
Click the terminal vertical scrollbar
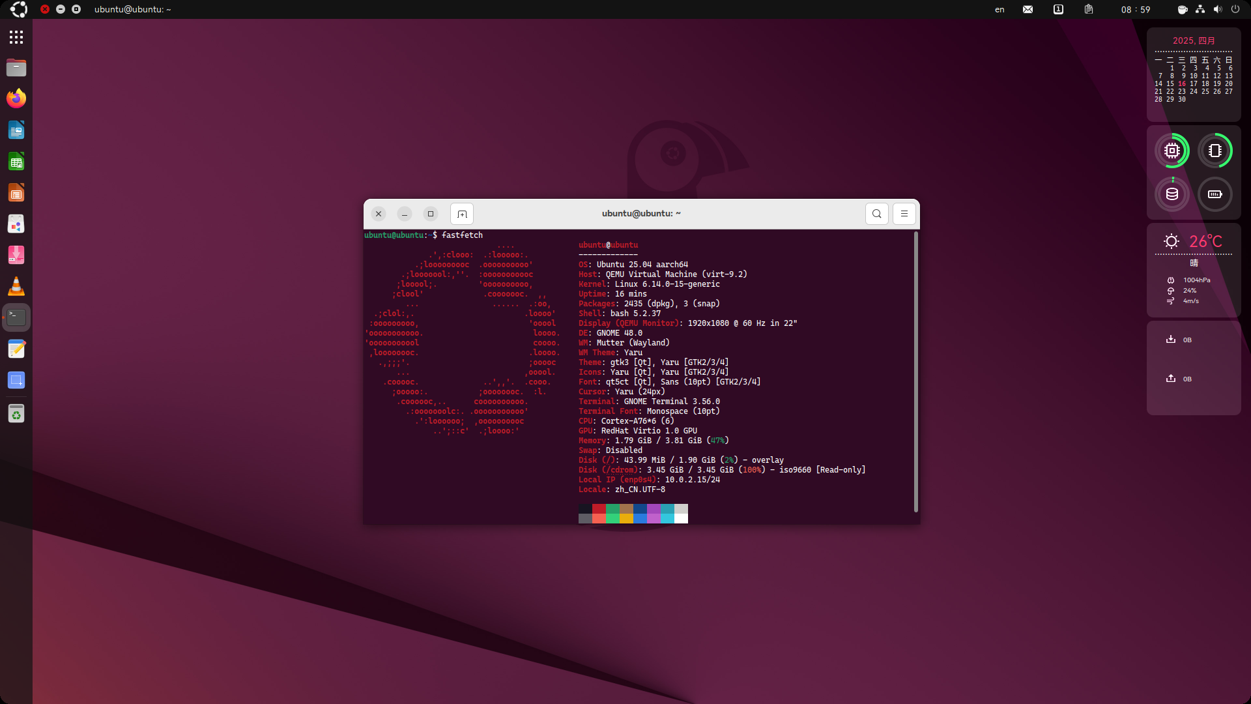[916, 372]
